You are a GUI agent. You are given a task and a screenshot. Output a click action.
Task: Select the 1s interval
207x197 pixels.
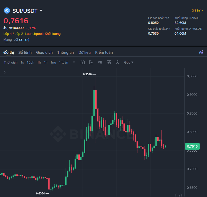click(x=22, y=63)
